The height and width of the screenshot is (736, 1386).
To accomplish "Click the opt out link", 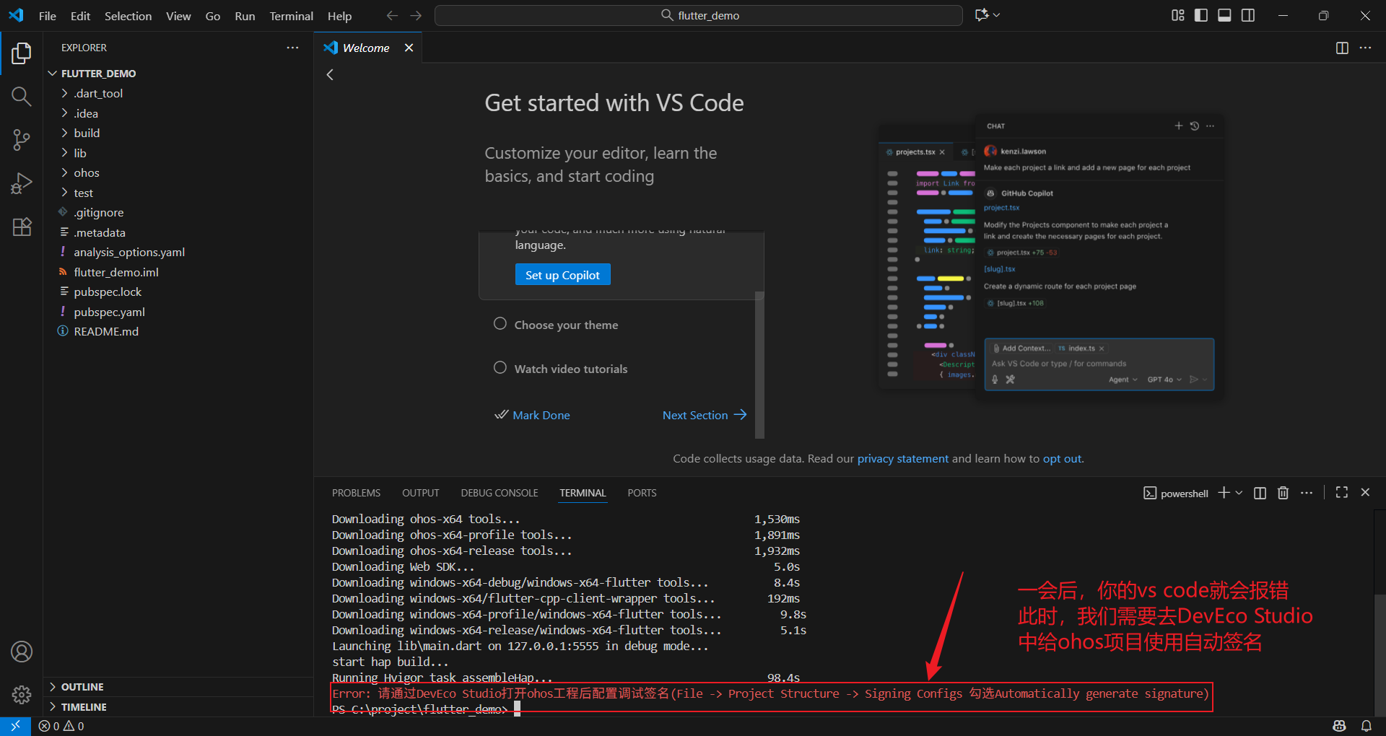I will (1062, 459).
